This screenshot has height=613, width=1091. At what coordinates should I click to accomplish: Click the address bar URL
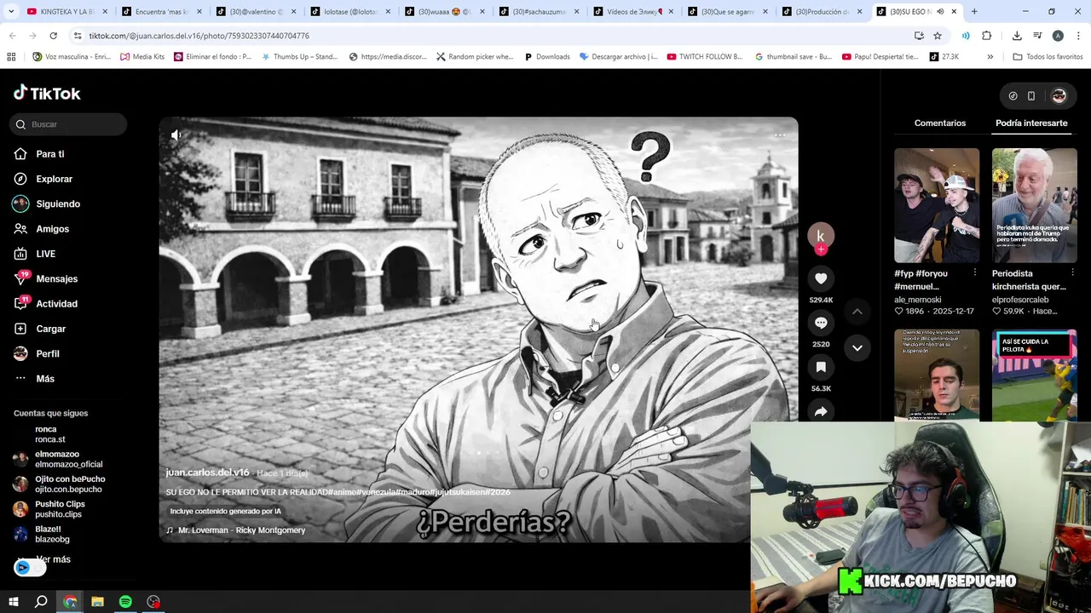click(199, 36)
